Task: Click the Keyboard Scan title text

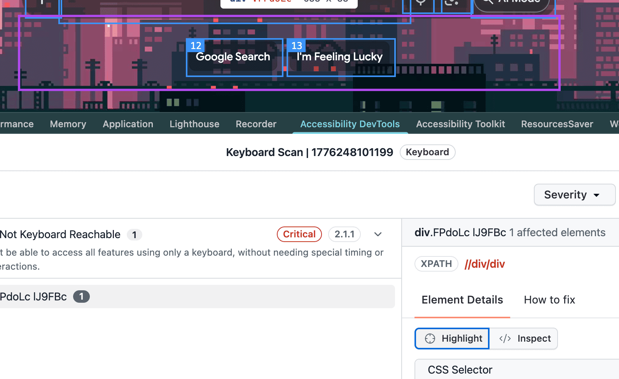Action: [309, 152]
